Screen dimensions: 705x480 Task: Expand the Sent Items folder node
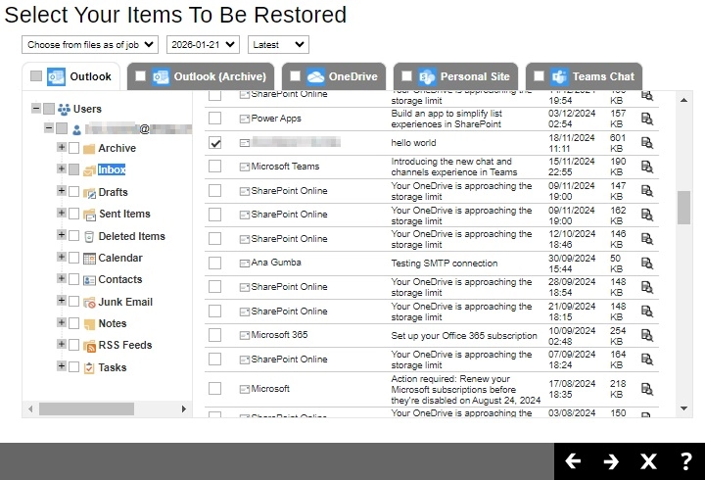click(x=62, y=213)
